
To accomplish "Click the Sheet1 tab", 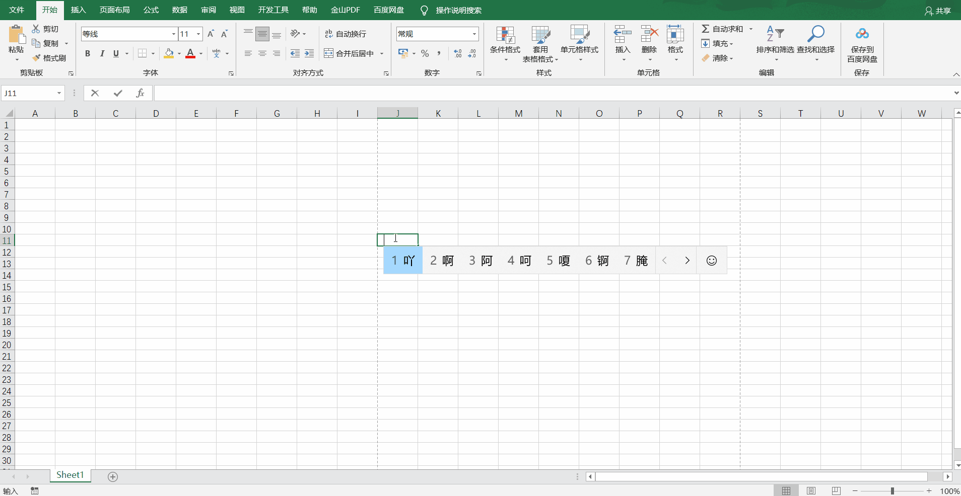I will tap(70, 475).
